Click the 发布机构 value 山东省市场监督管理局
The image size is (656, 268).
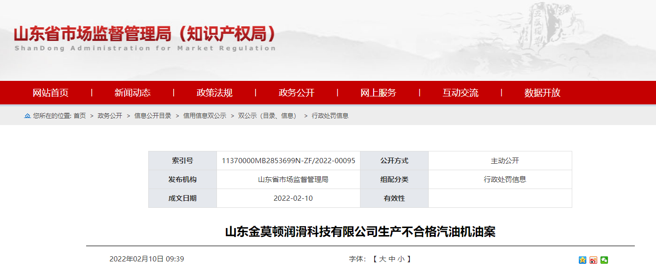(293, 180)
